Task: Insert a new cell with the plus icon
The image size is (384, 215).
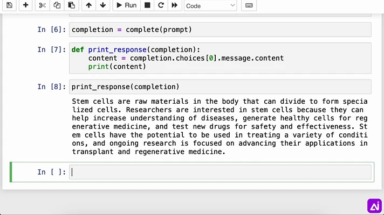Action: (x=25, y=5)
